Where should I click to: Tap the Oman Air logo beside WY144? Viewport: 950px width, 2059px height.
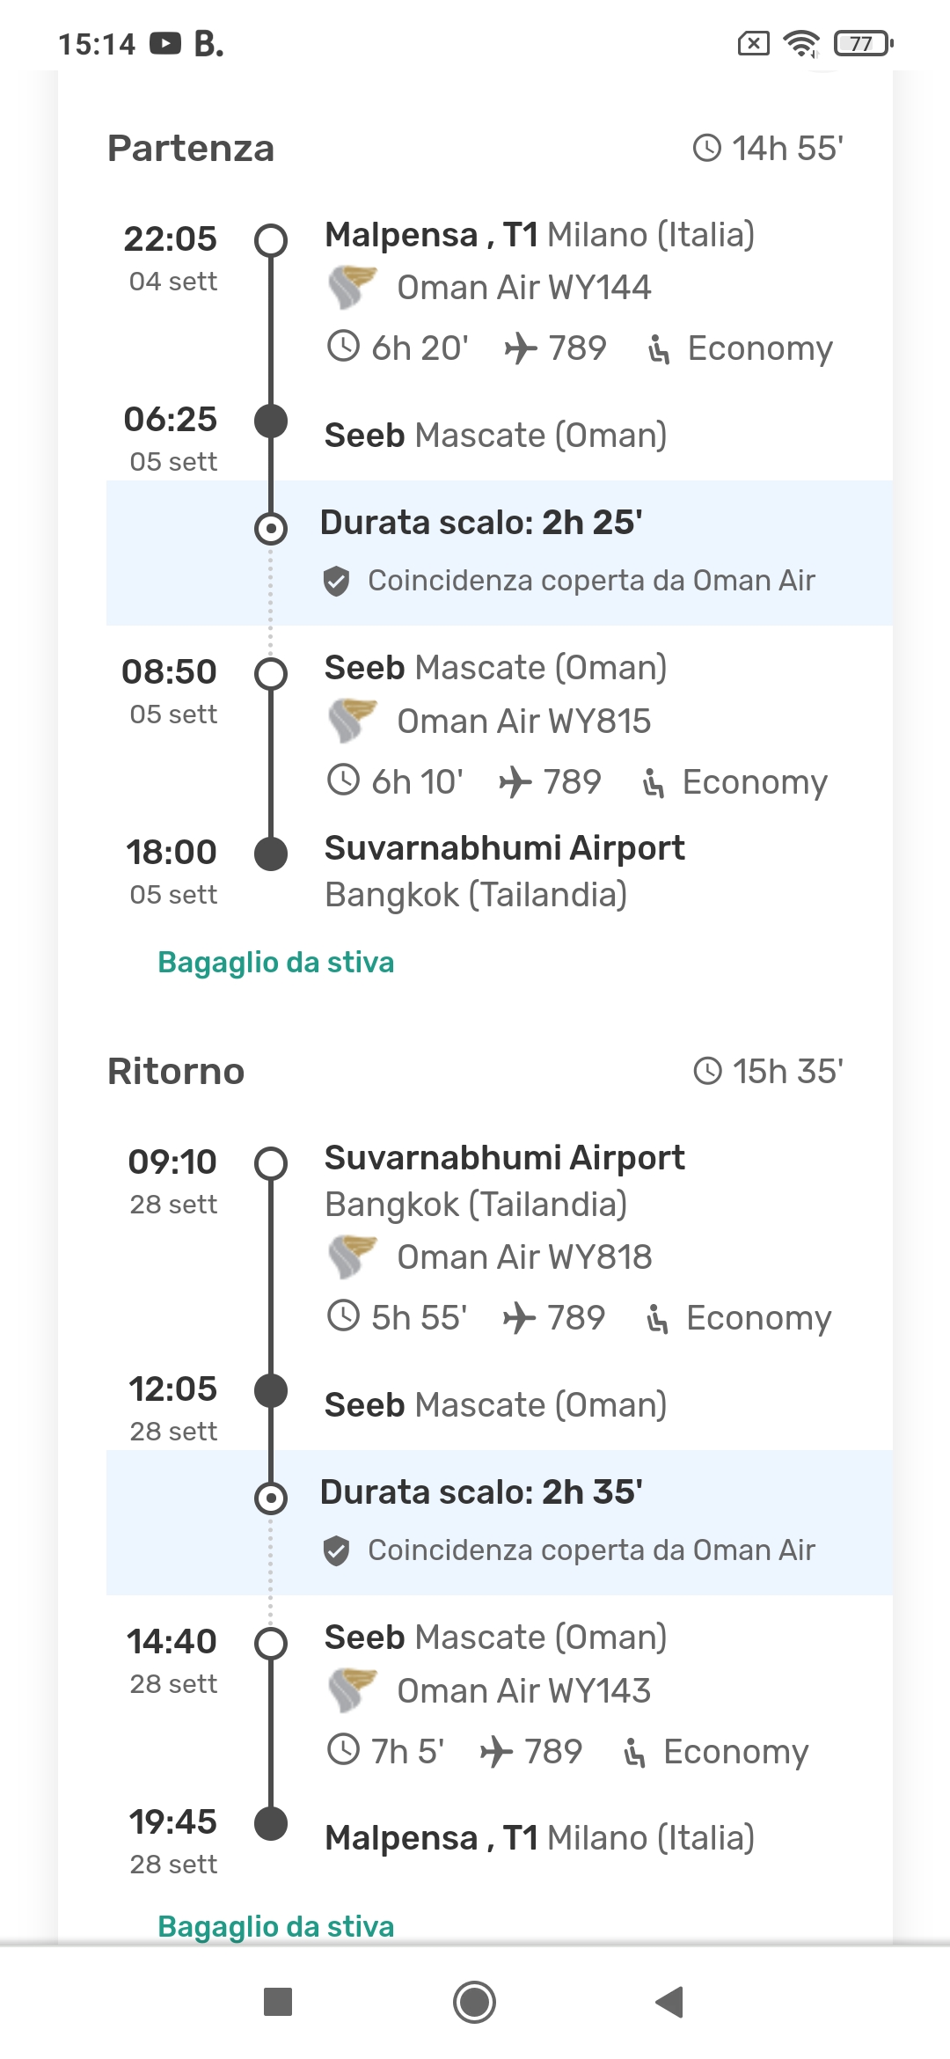pos(352,287)
